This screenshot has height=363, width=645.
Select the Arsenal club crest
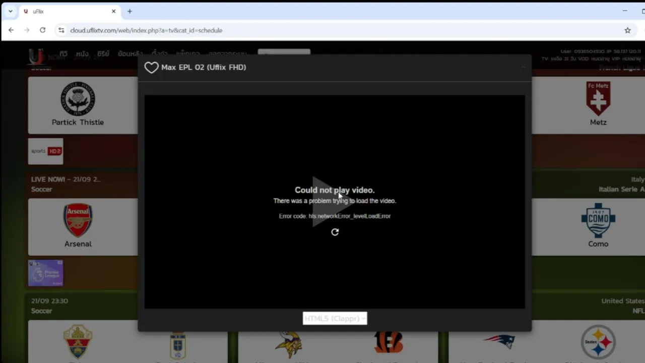pyautogui.click(x=78, y=220)
